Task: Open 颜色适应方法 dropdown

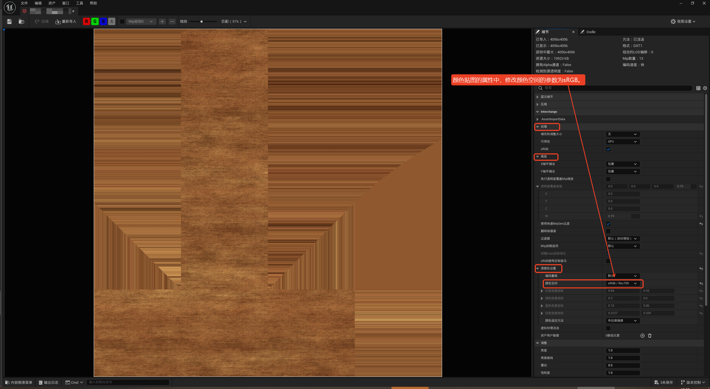Action: click(x=623, y=321)
